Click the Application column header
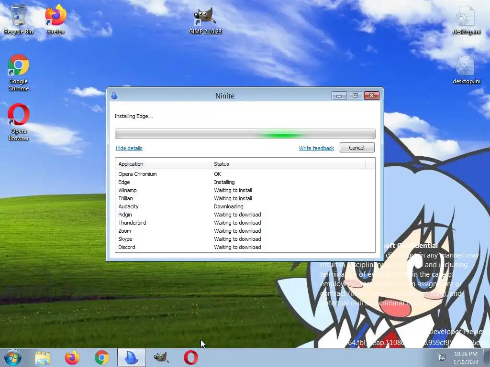 pos(163,164)
